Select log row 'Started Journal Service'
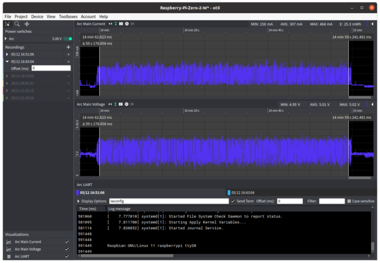Viewport: 380px width, 263px height. coord(224,228)
